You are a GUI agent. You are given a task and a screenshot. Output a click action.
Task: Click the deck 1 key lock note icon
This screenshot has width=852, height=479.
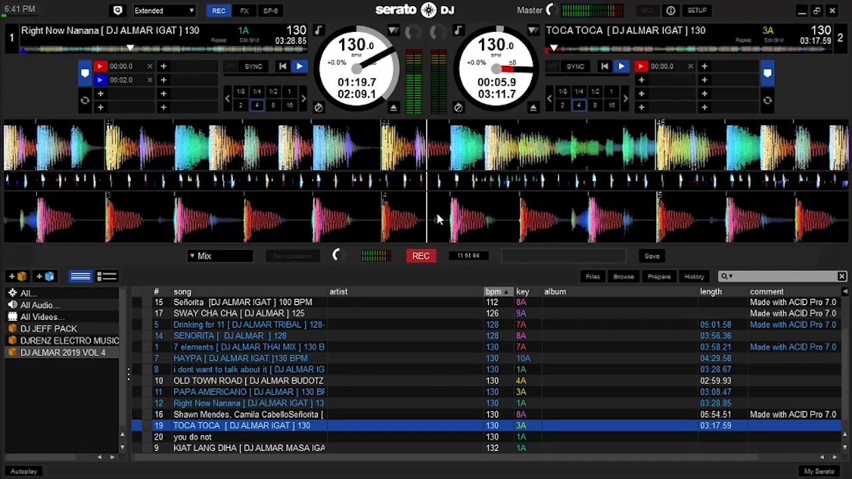click(x=319, y=30)
